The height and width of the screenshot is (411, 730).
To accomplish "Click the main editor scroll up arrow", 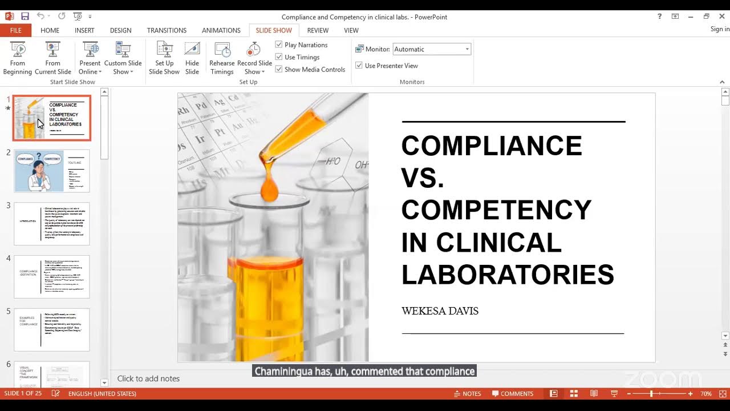I will coord(725,91).
